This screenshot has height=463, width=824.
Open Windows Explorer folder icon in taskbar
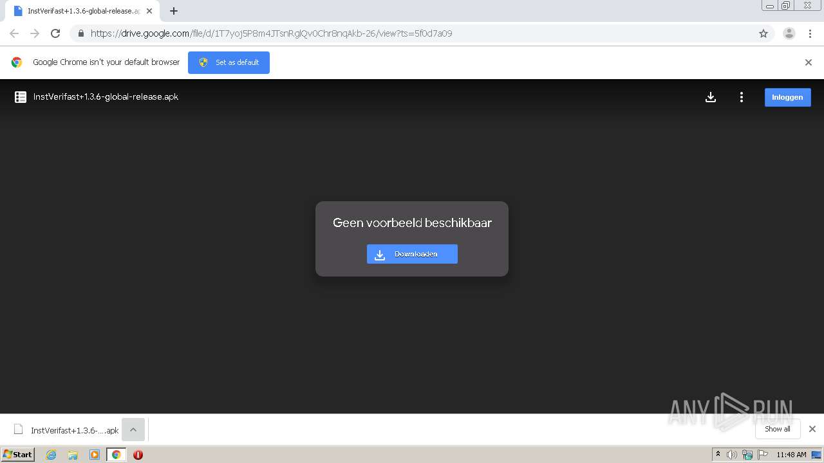point(73,455)
